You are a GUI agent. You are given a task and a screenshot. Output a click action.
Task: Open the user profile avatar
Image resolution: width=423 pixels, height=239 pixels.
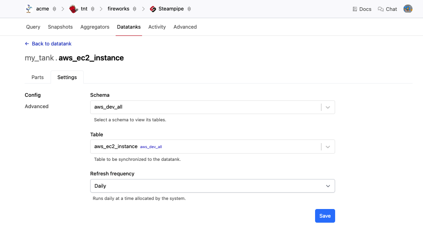(x=408, y=9)
